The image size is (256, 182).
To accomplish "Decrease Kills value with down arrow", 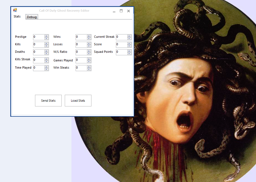I will 46,46.
